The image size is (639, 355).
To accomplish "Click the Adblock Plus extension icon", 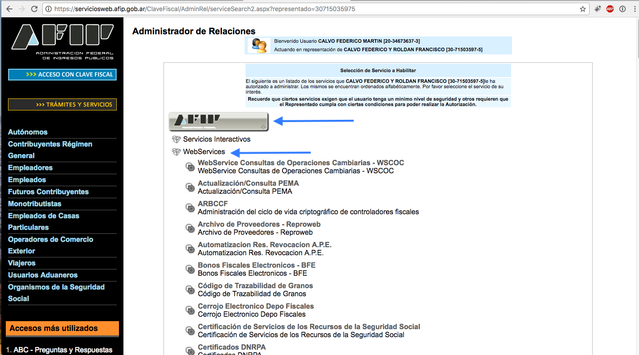I will (610, 8).
